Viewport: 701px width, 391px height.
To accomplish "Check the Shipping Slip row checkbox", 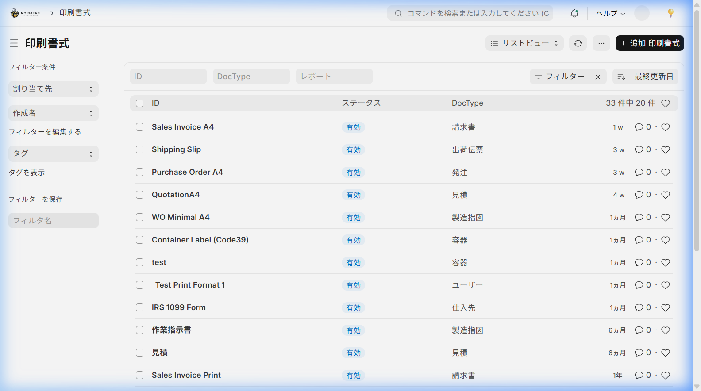I will pos(140,149).
